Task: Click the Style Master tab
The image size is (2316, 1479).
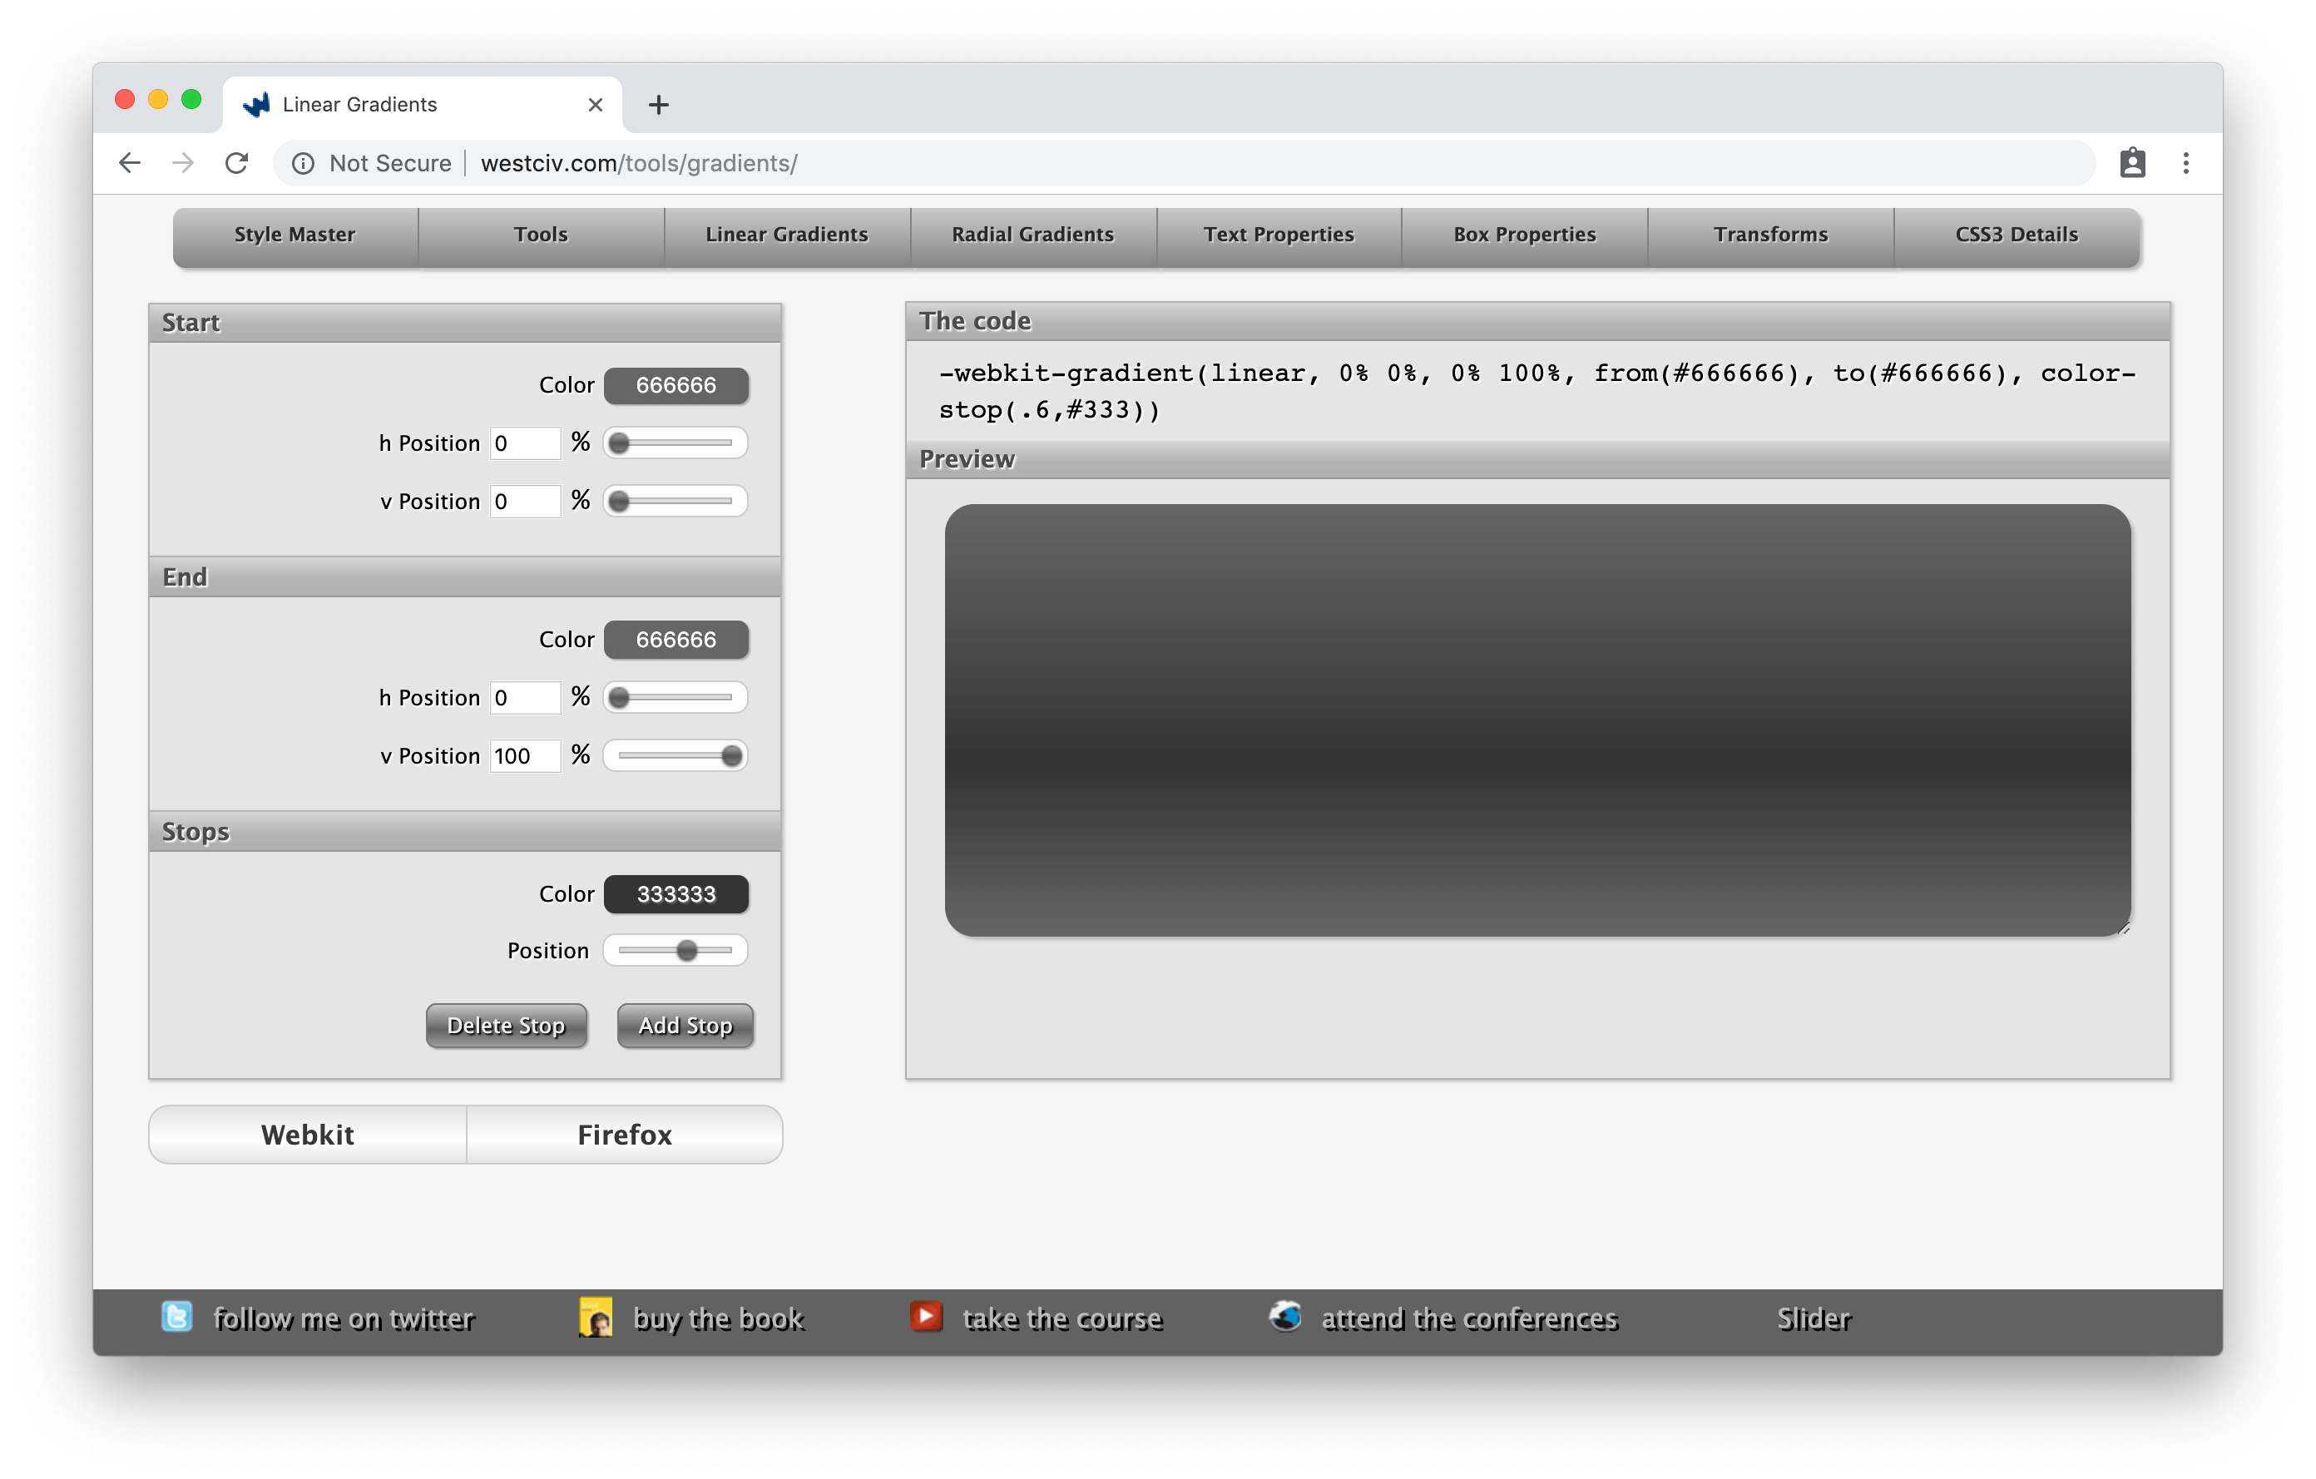Action: (x=295, y=235)
